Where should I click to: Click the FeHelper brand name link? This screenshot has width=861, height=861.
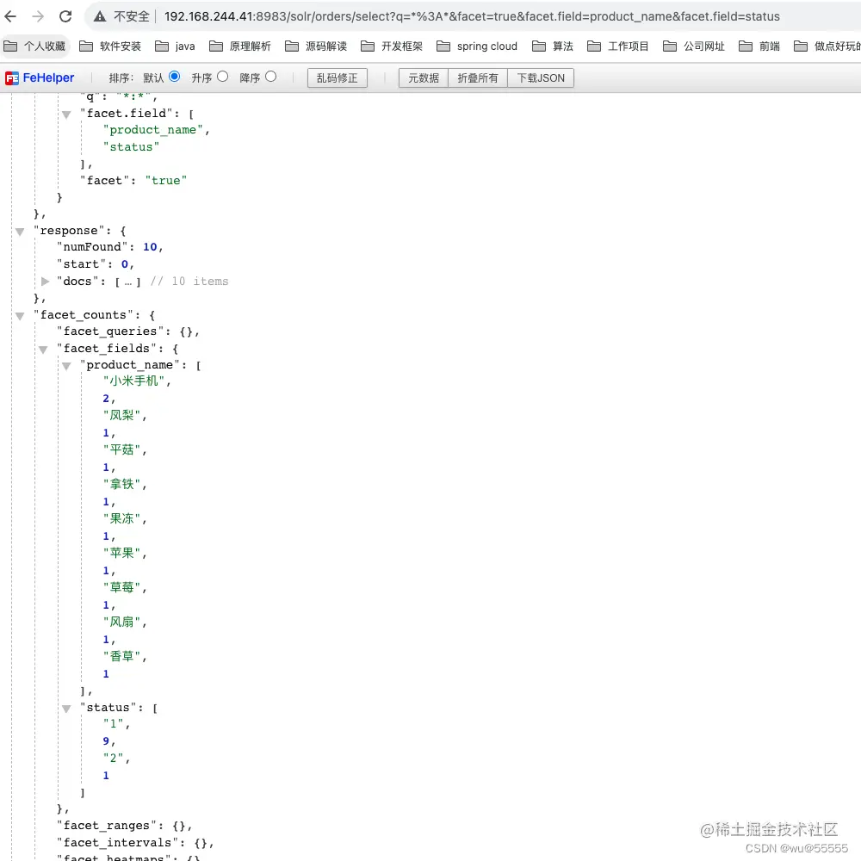tap(48, 78)
